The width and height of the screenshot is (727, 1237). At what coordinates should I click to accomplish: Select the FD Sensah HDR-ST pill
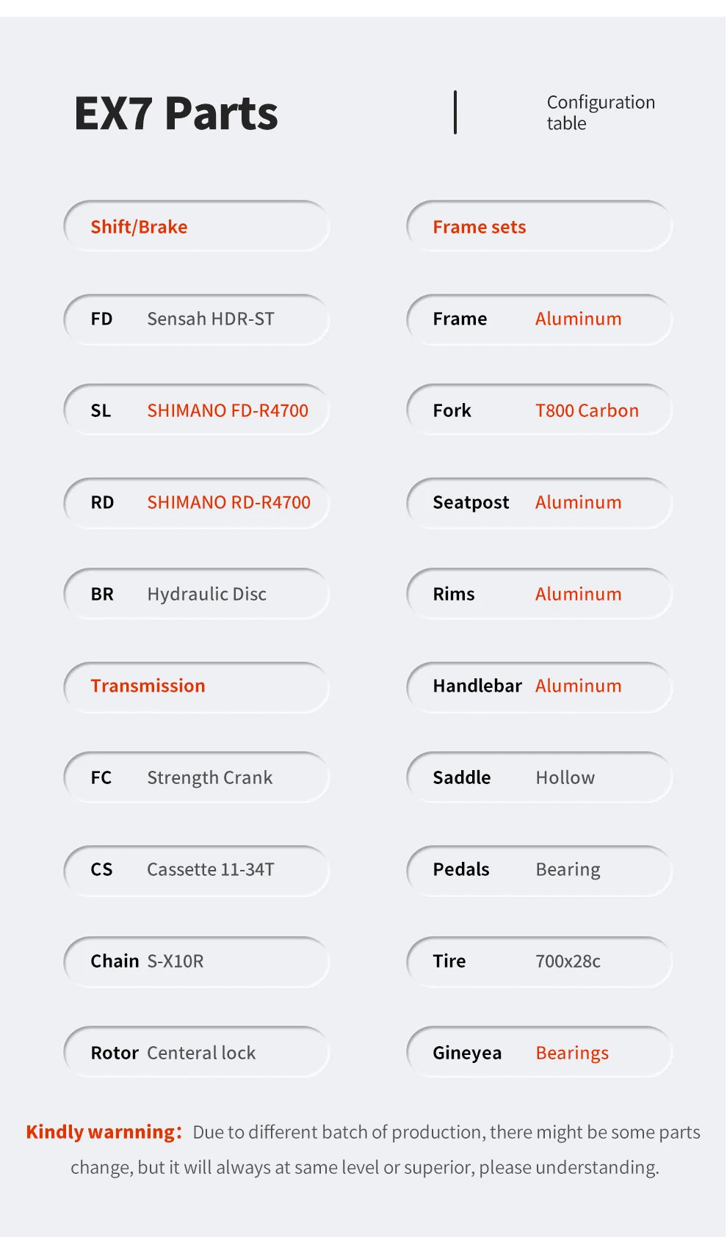point(196,319)
